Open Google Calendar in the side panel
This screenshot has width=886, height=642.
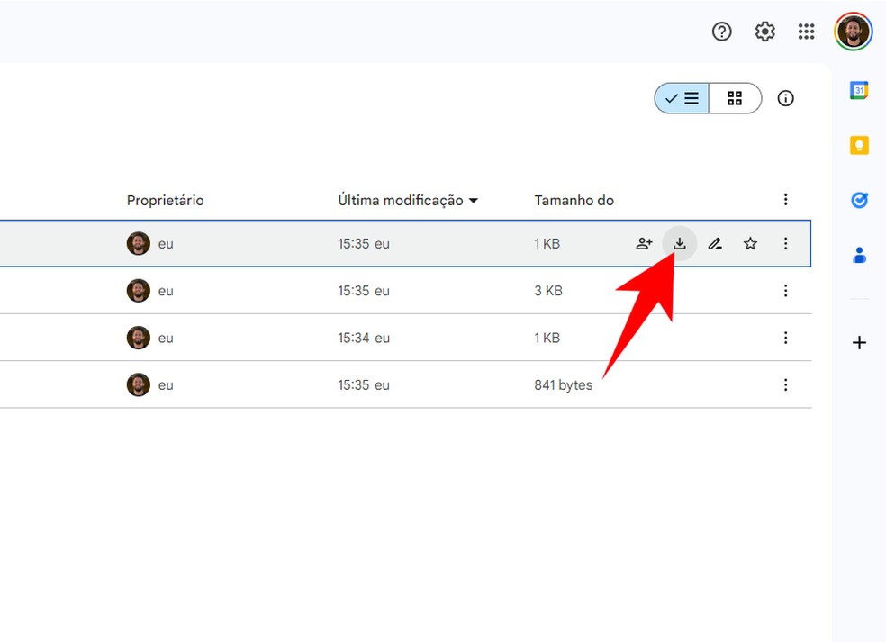(858, 90)
